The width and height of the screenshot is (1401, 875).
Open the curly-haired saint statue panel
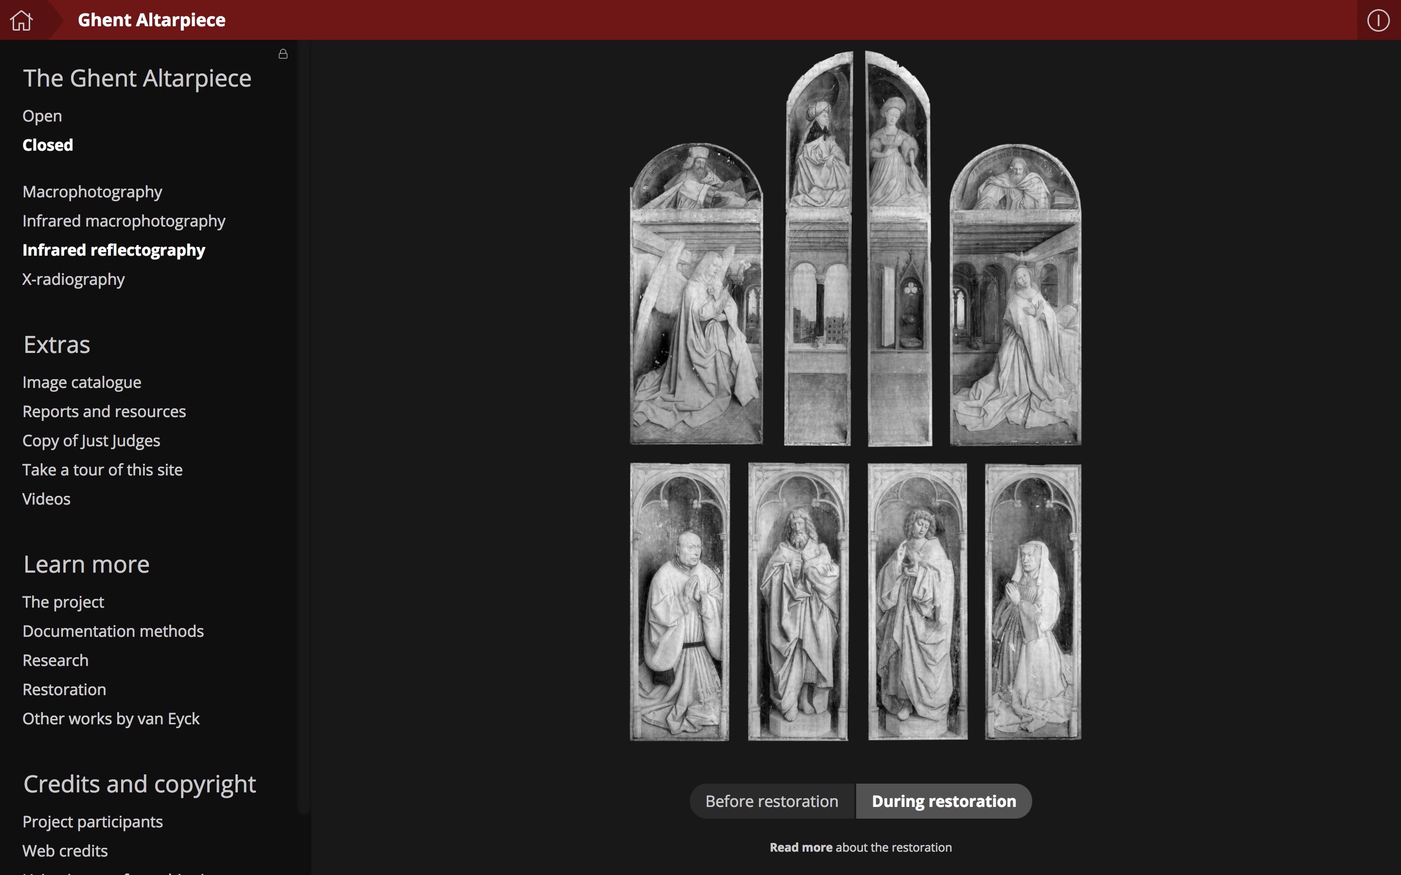(917, 602)
